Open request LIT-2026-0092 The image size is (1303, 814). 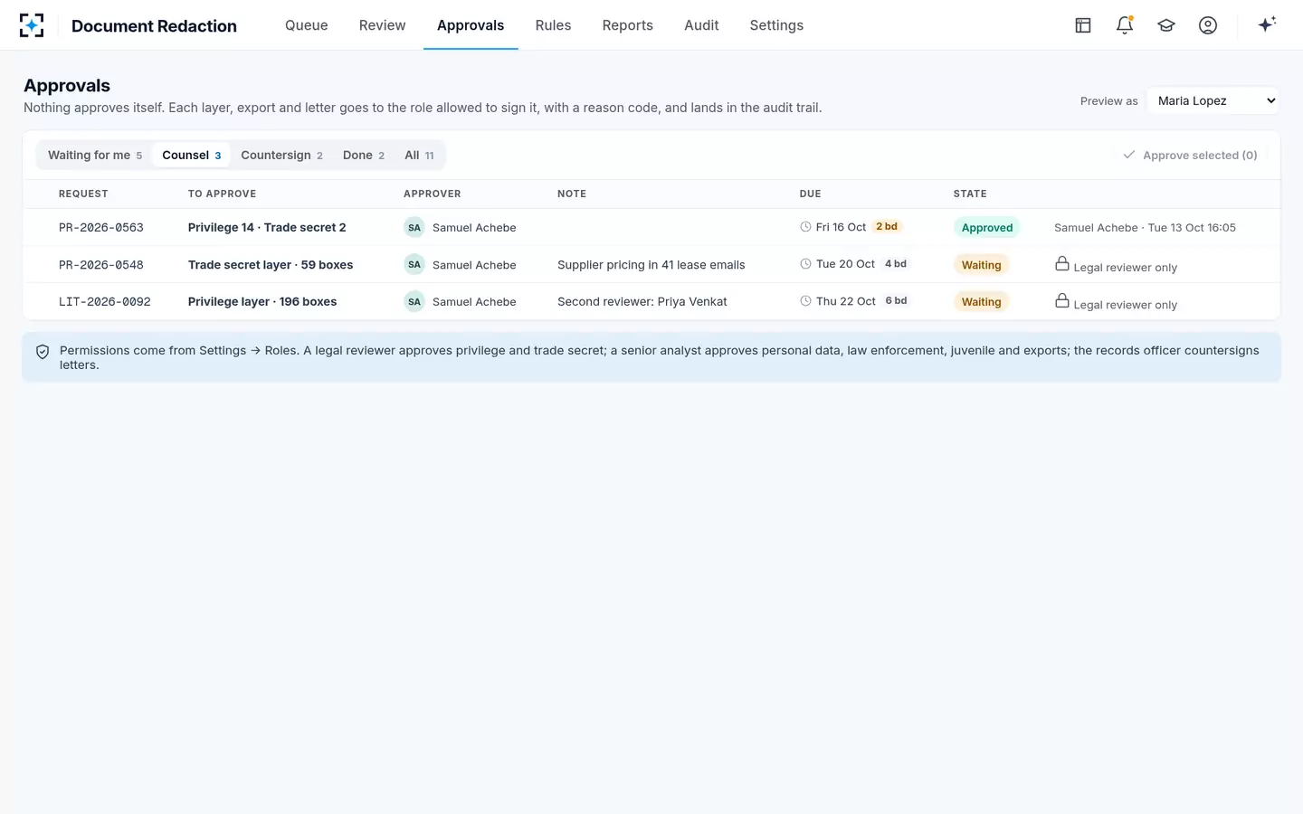pyautogui.click(x=105, y=302)
